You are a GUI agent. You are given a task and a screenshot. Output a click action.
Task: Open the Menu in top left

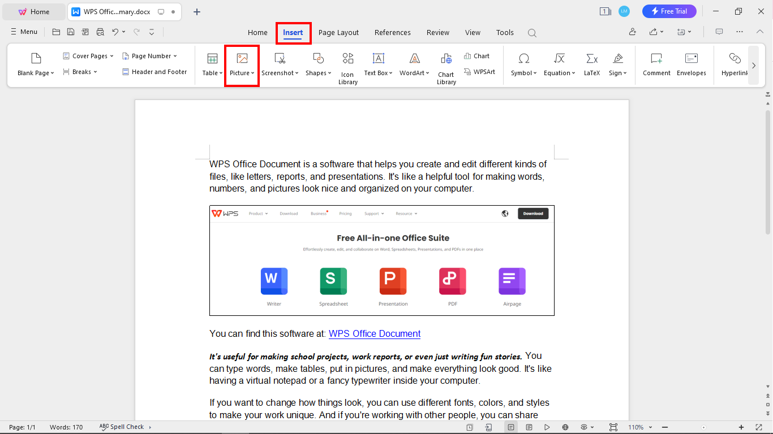coord(23,32)
